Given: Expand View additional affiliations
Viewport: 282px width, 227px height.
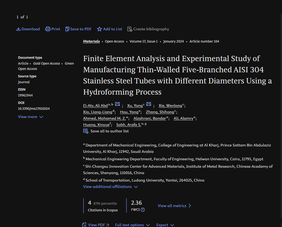Looking at the screenshot, I should pos(110,187).
